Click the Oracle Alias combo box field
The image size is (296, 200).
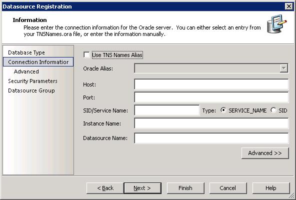(211, 68)
